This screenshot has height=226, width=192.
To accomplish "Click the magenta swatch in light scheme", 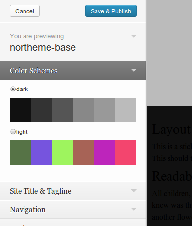I will point(104,153).
